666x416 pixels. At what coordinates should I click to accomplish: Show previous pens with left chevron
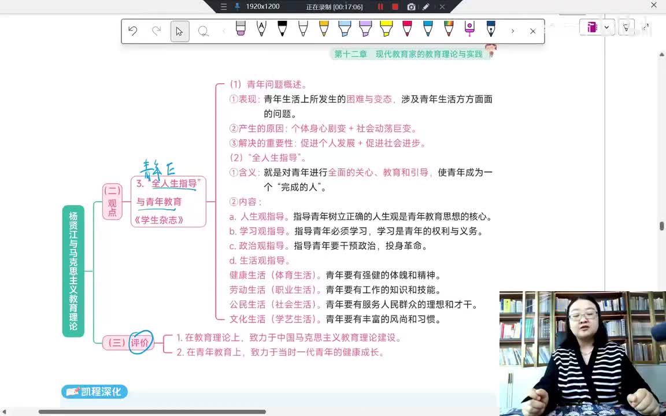click(x=224, y=31)
